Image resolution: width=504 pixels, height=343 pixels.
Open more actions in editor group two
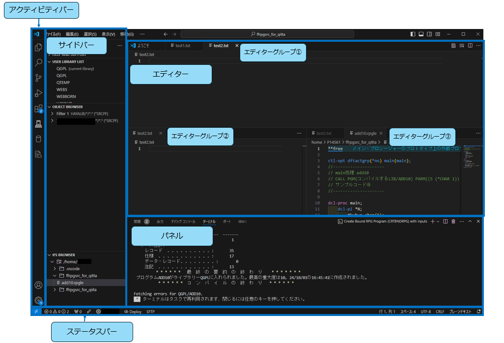click(299, 133)
